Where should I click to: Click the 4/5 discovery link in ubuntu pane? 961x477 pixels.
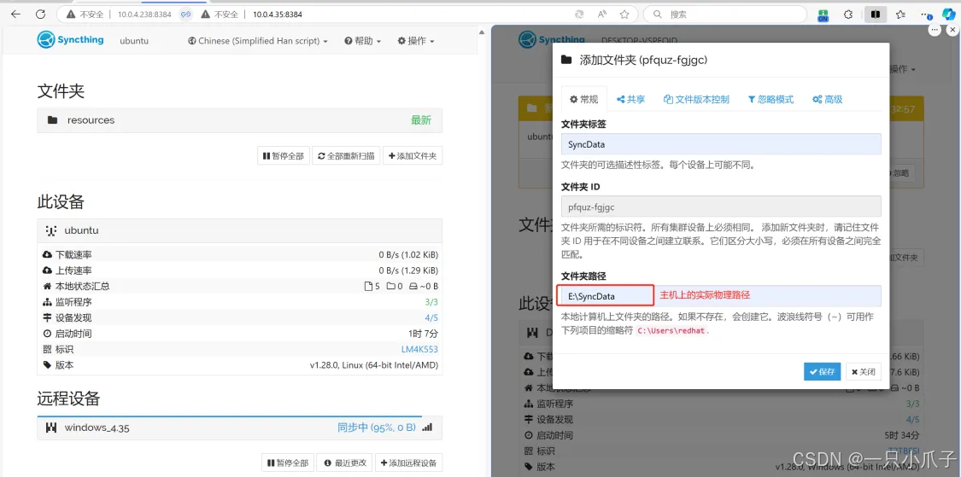[x=431, y=317]
